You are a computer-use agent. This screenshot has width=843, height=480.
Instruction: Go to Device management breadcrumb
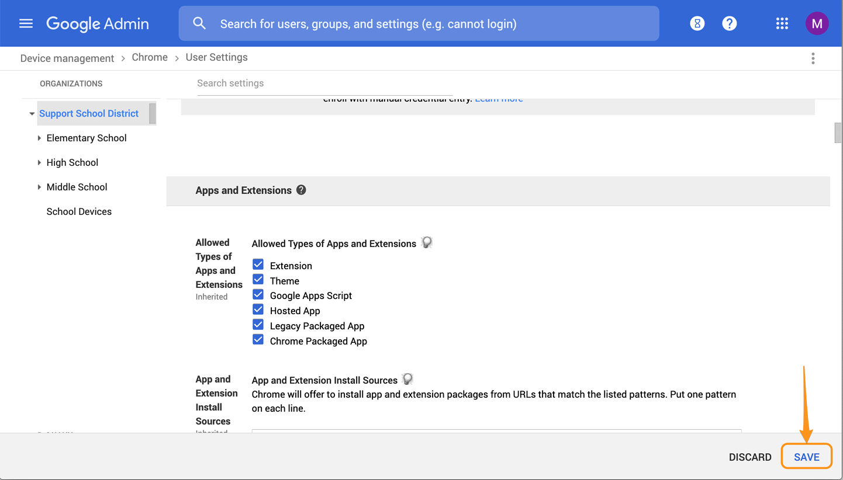pos(67,58)
